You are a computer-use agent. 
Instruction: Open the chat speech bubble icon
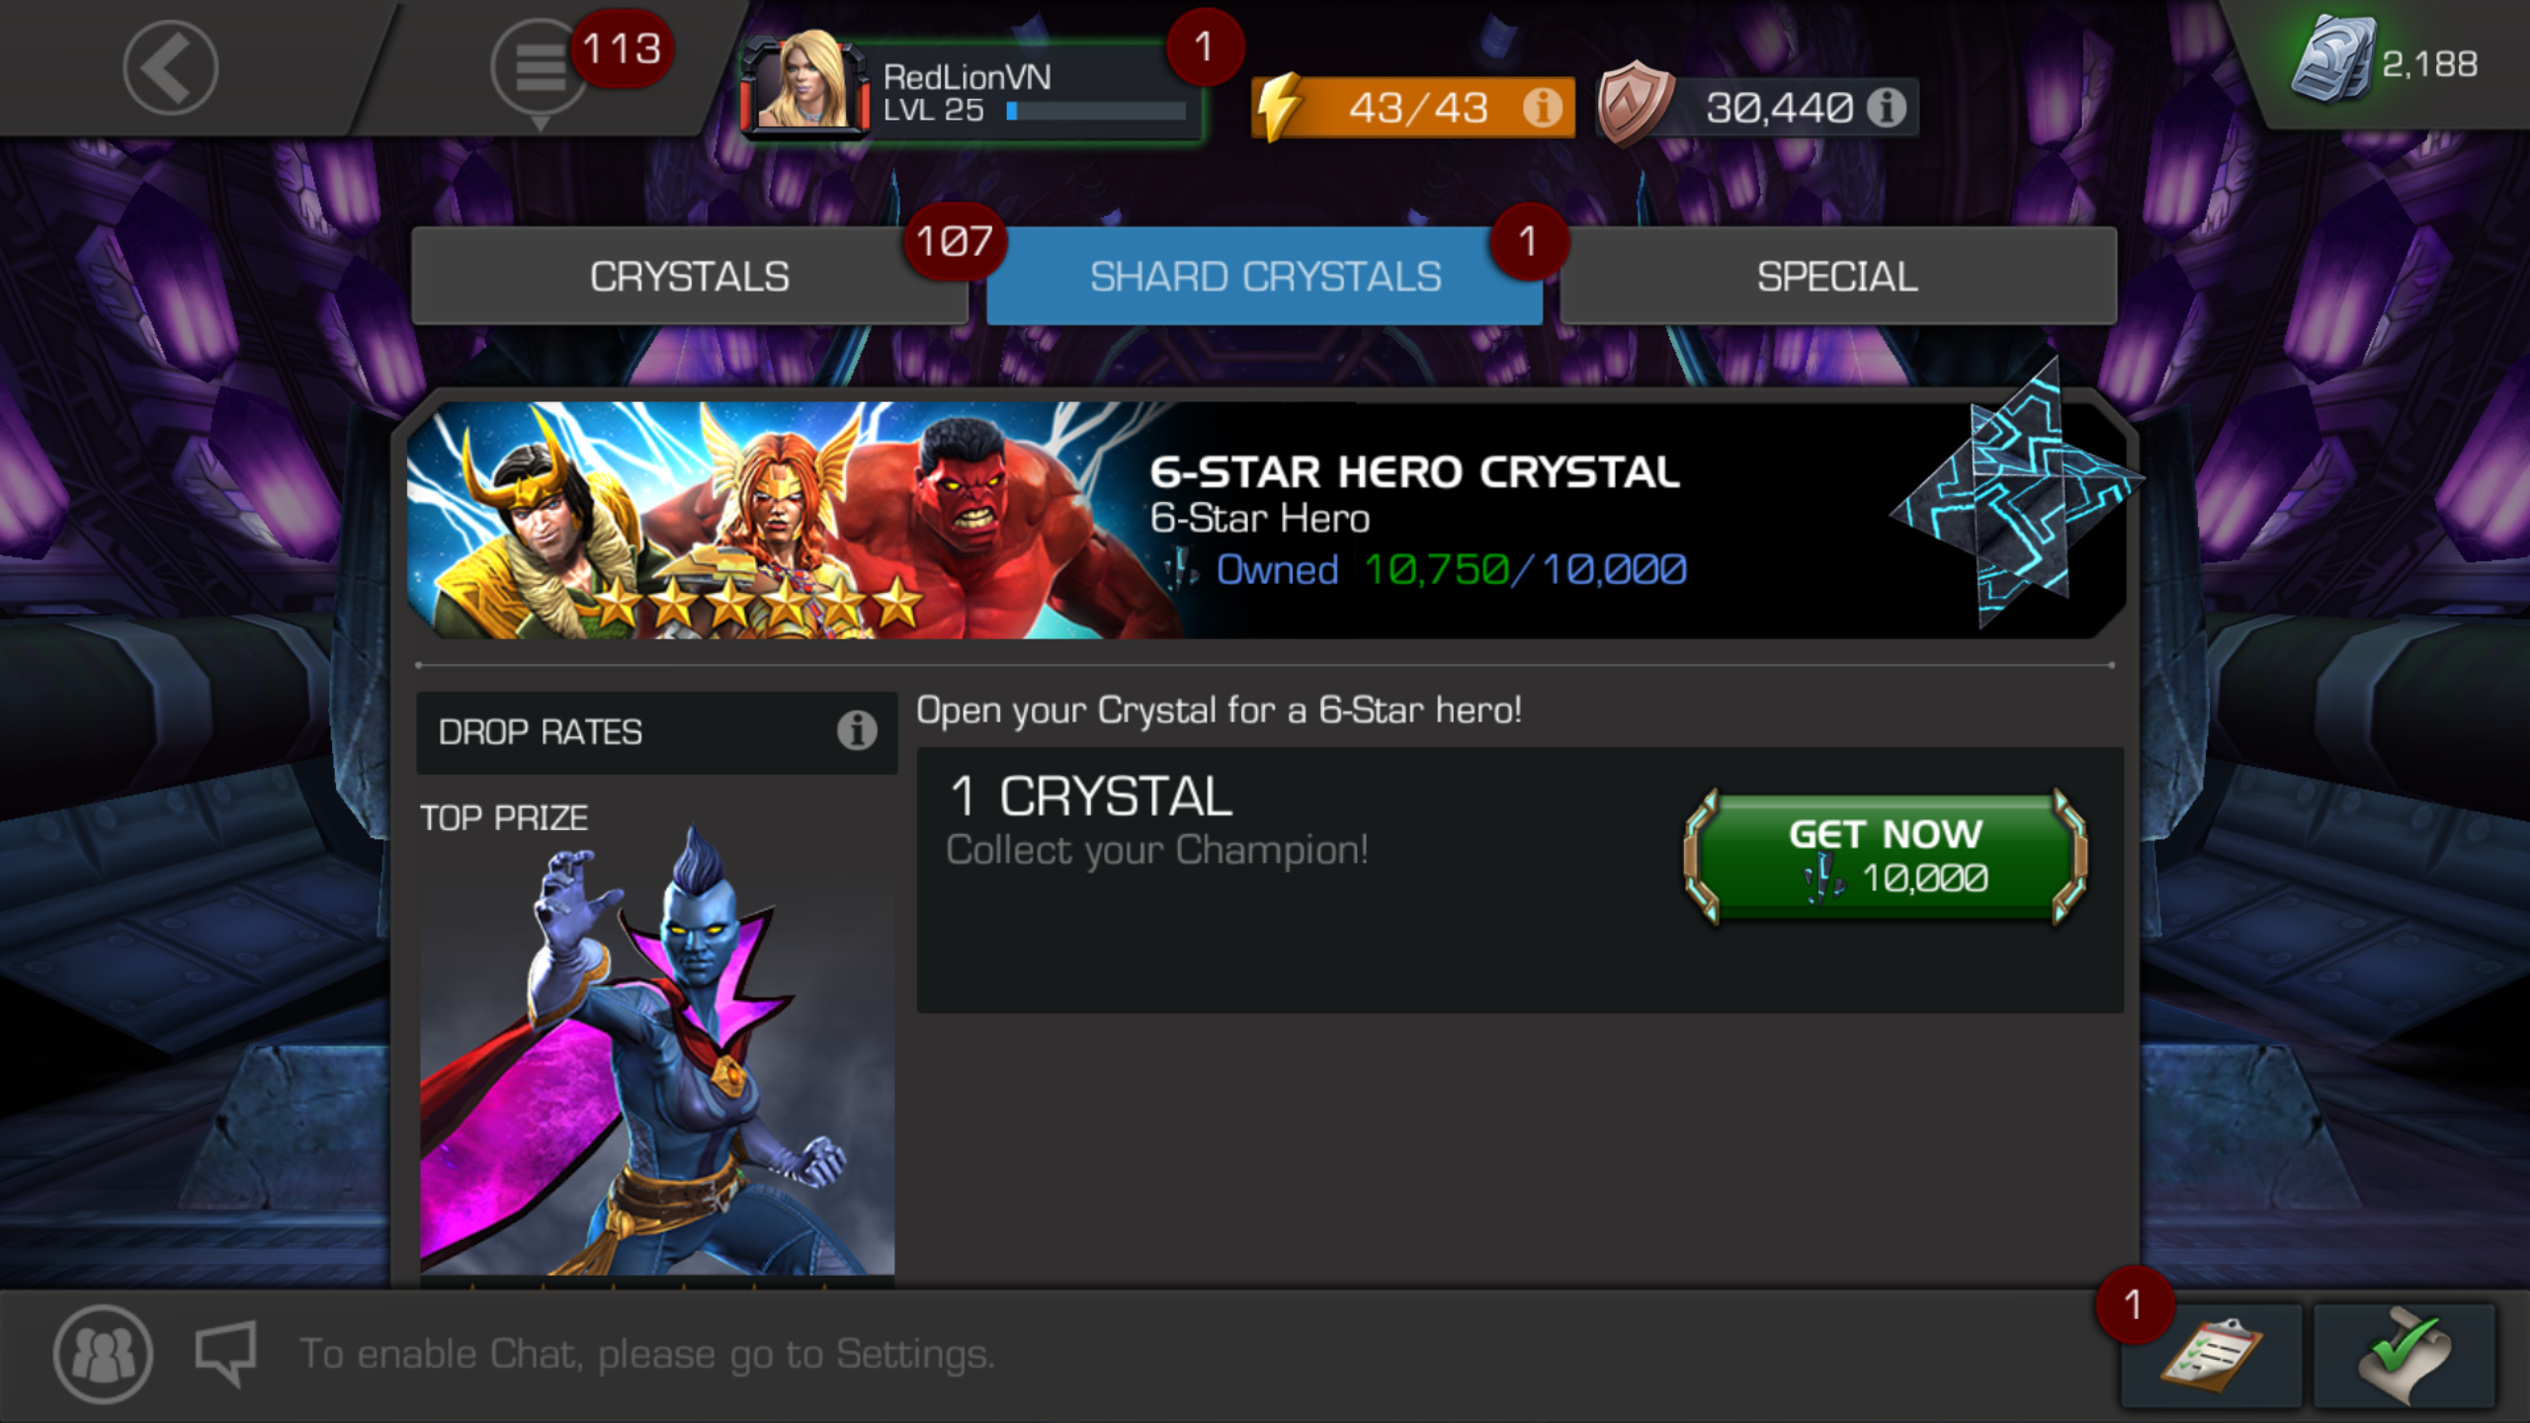(226, 1352)
